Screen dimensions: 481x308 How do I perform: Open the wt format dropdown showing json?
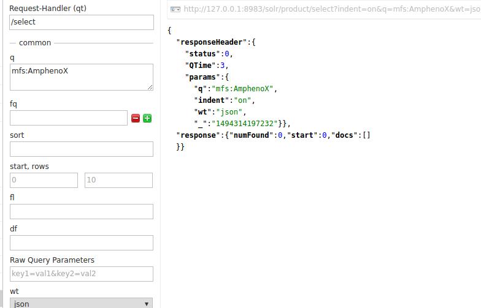(81, 303)
